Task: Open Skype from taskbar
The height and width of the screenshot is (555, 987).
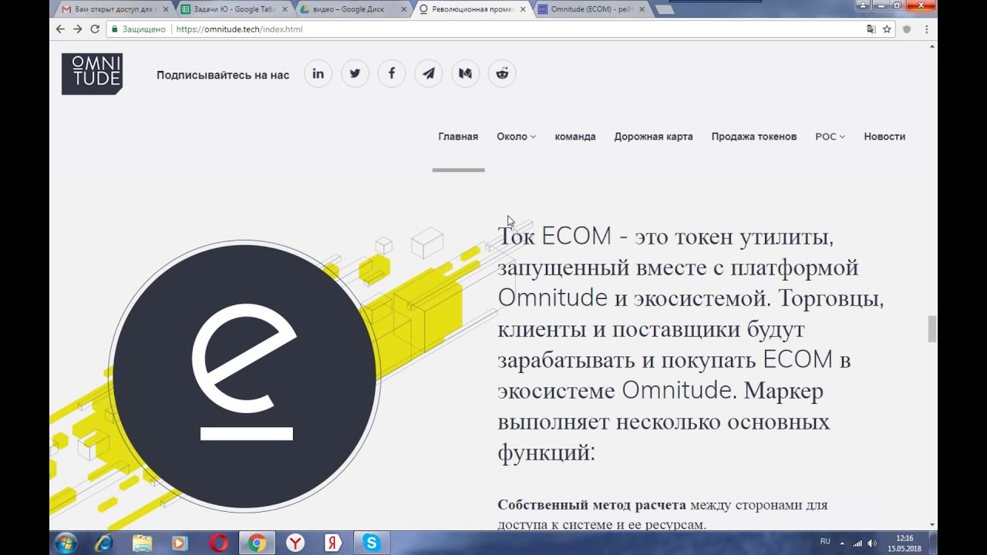Action: 372,543
